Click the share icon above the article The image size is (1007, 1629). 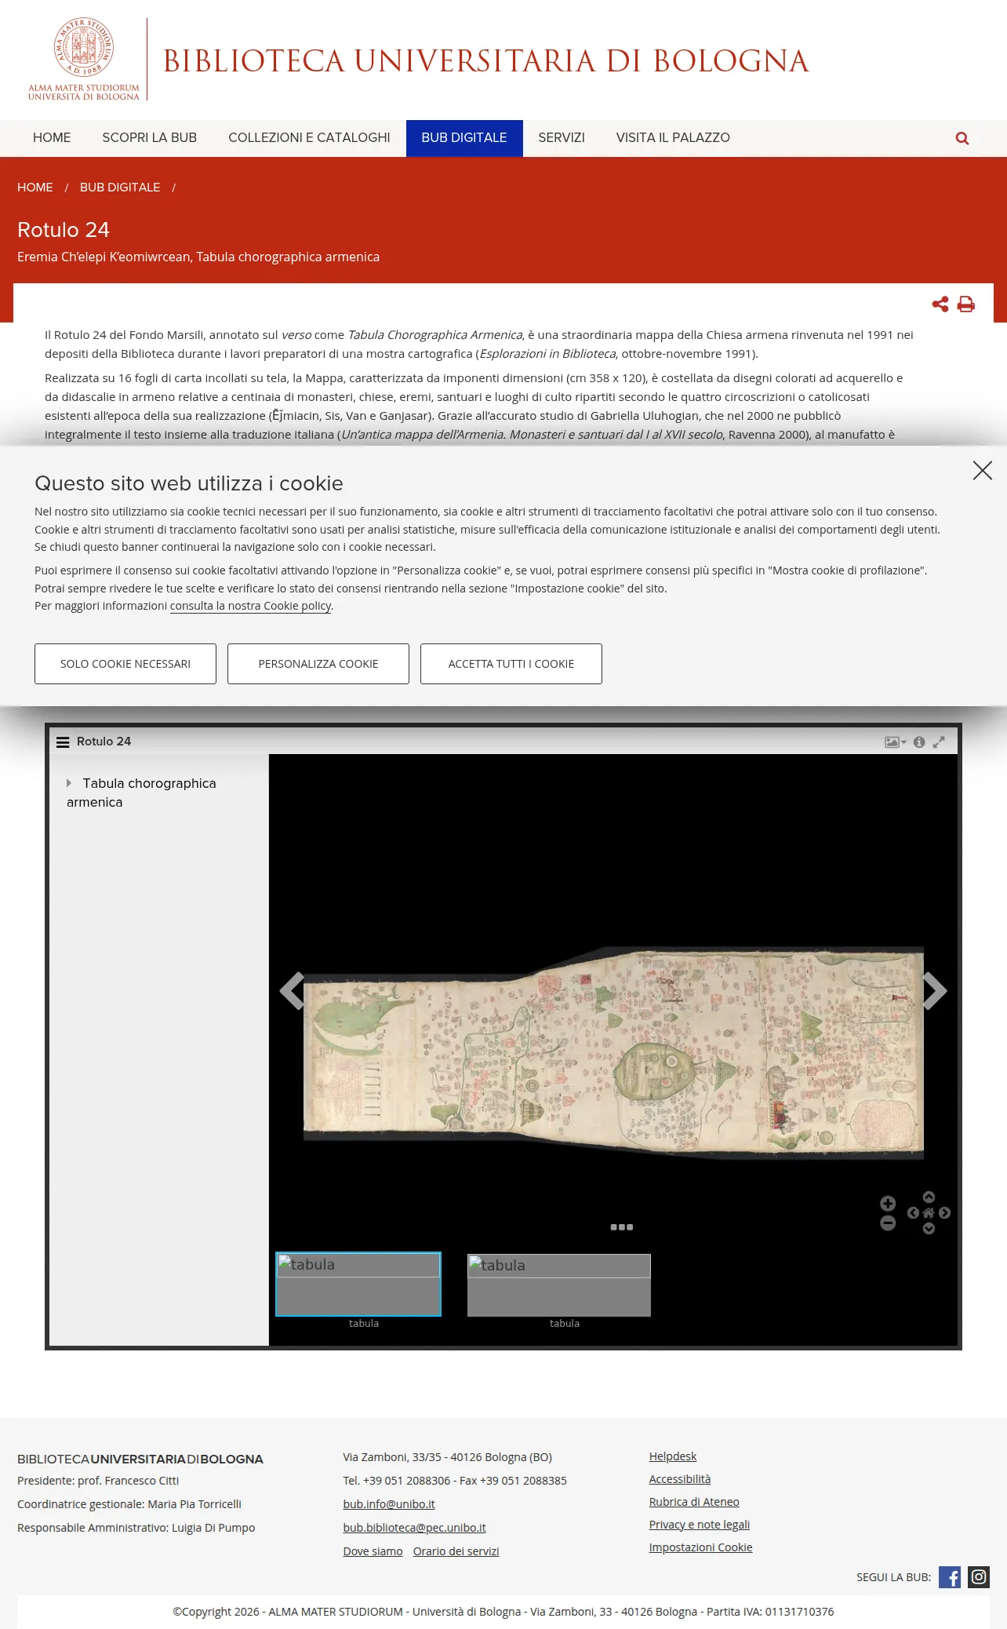click(x=940, y=304)
